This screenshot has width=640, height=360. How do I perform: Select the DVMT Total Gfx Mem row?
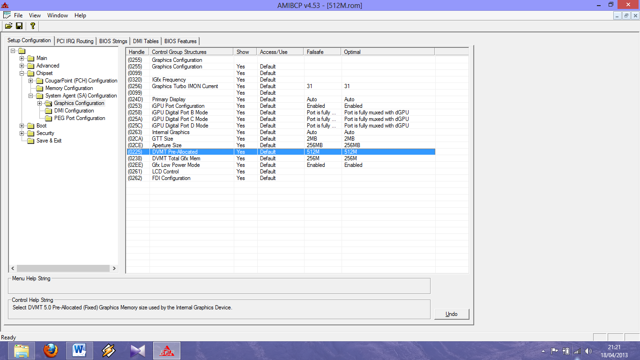[281, 158]
